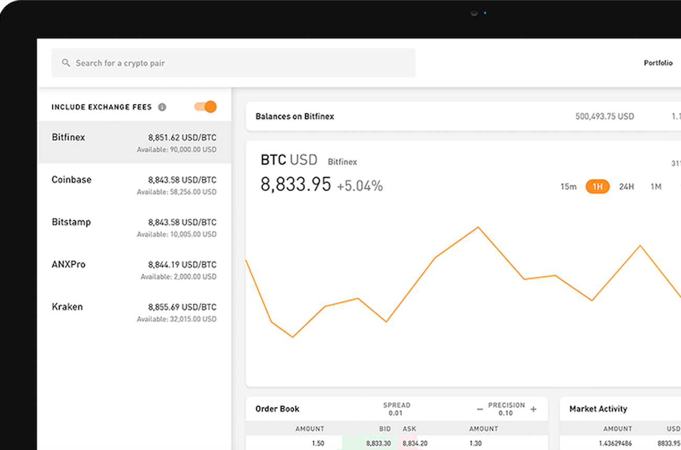This screenshot has width=681, height=450.
Task: Click the 1.50 bid amount cell
Action: pyautogui.click(x=318, y=443)
